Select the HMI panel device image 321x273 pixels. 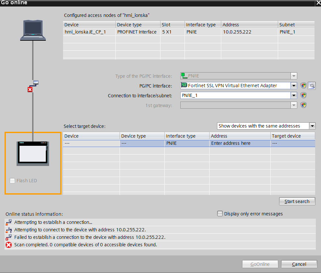(x=33, y=153)
